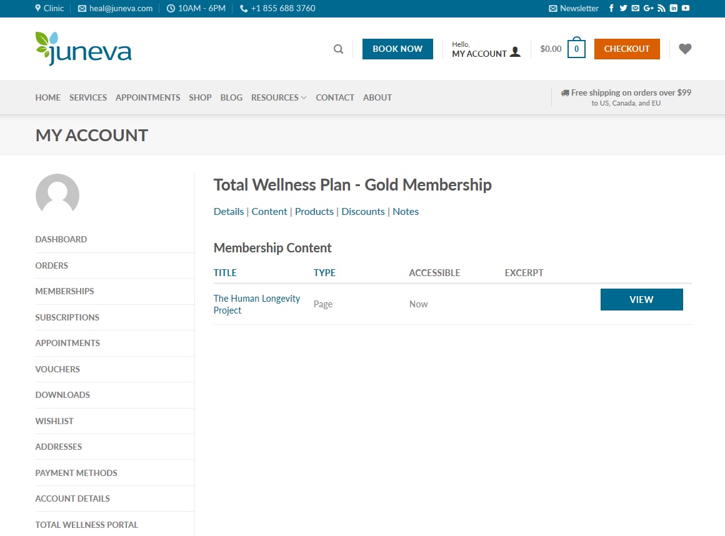Open search with the magnifier icon

point(338,49)
